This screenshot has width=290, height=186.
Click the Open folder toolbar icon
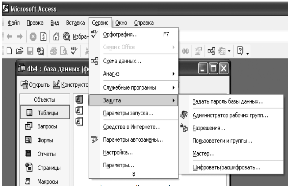coord(20,51)
